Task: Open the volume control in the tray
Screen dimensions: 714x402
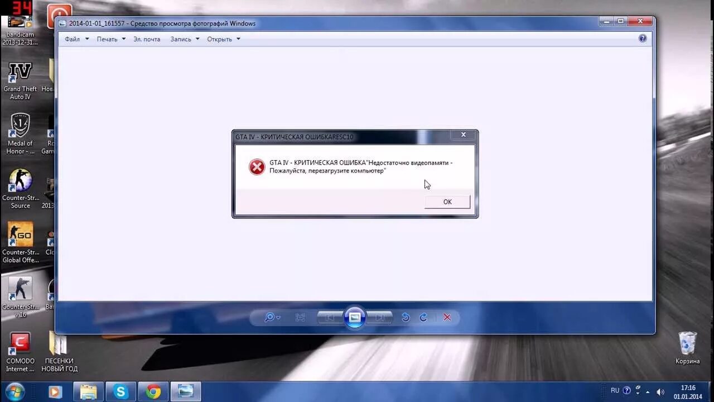Action: pos(661,392)
